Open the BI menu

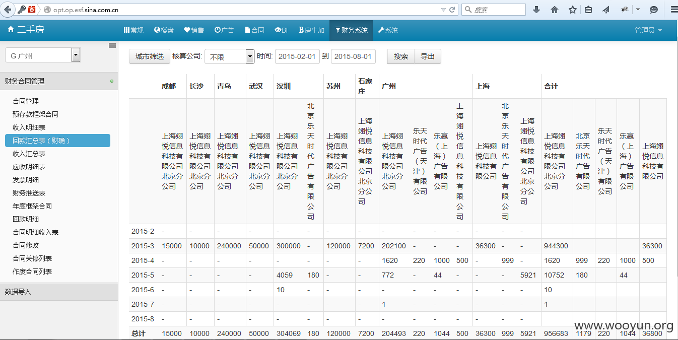(281, 30)
